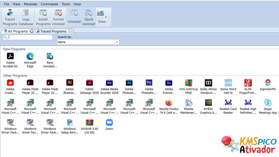Screen dimensions: 279x157
Task: Open the Traced Programs toolbar module
Action: click(x=10, y=17)
